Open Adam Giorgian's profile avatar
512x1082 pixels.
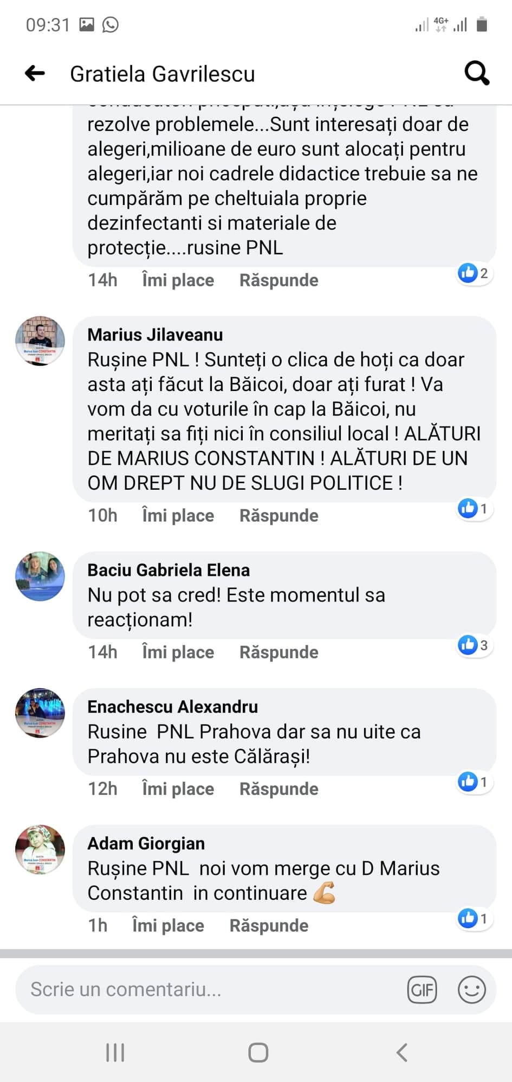[x=40, y=849]
